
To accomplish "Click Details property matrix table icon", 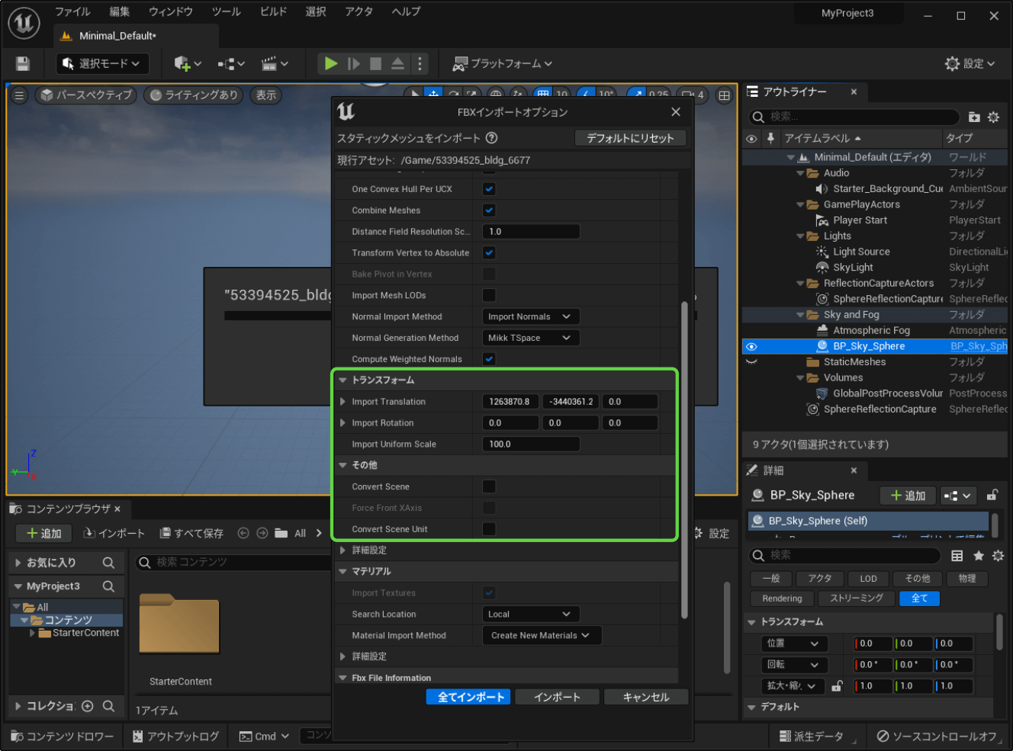I will point(957,555).
